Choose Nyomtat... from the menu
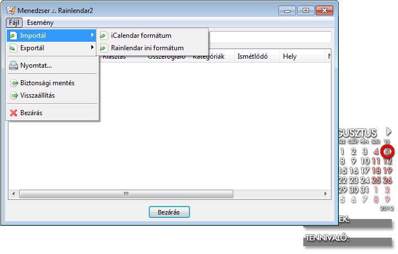The height and width of the screenshot is (254, 398). point(51,65)
